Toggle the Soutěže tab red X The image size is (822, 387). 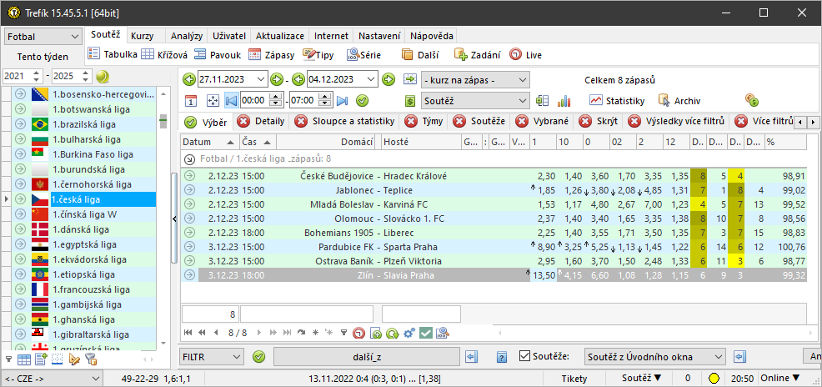tap(459, 122)
